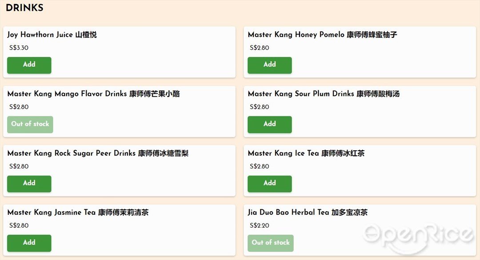
Task: Select Jia Duo Bao Herbal Tea title
Action: [x=308, y=212]
